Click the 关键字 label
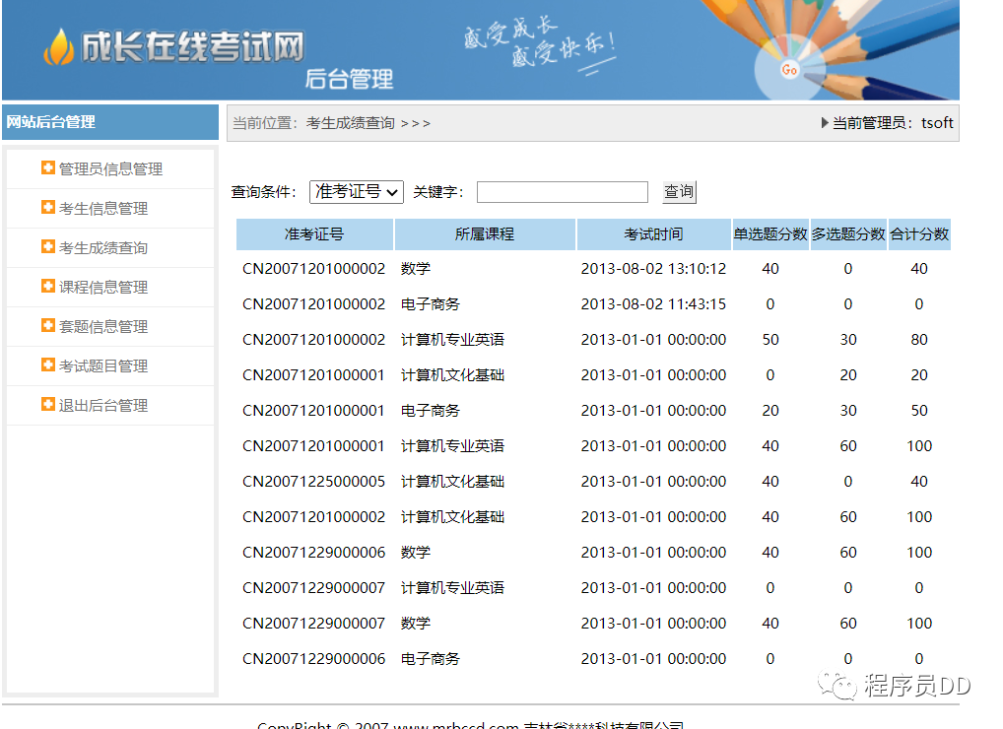 tap(438, 192)
